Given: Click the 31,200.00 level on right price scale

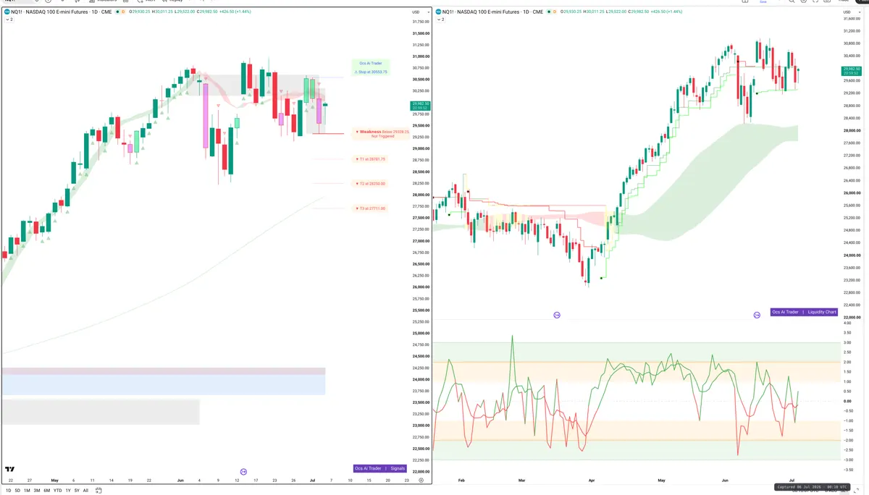Looking at the screenshot, I should point(852,31).
